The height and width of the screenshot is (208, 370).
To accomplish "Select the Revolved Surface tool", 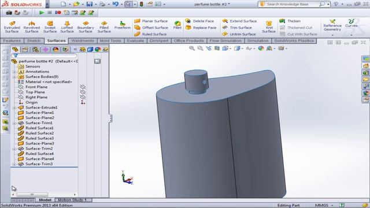I will point(32,27).
